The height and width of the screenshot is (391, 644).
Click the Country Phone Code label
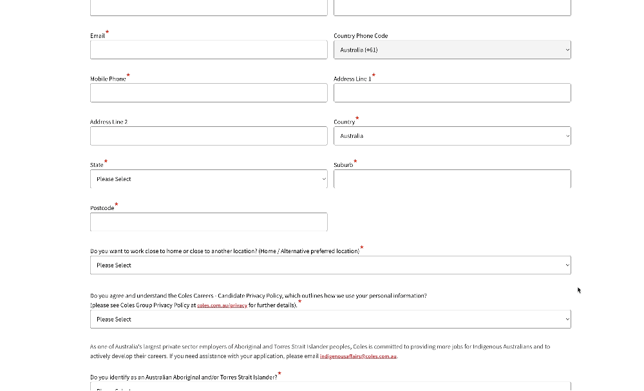(x=361, y=35)
